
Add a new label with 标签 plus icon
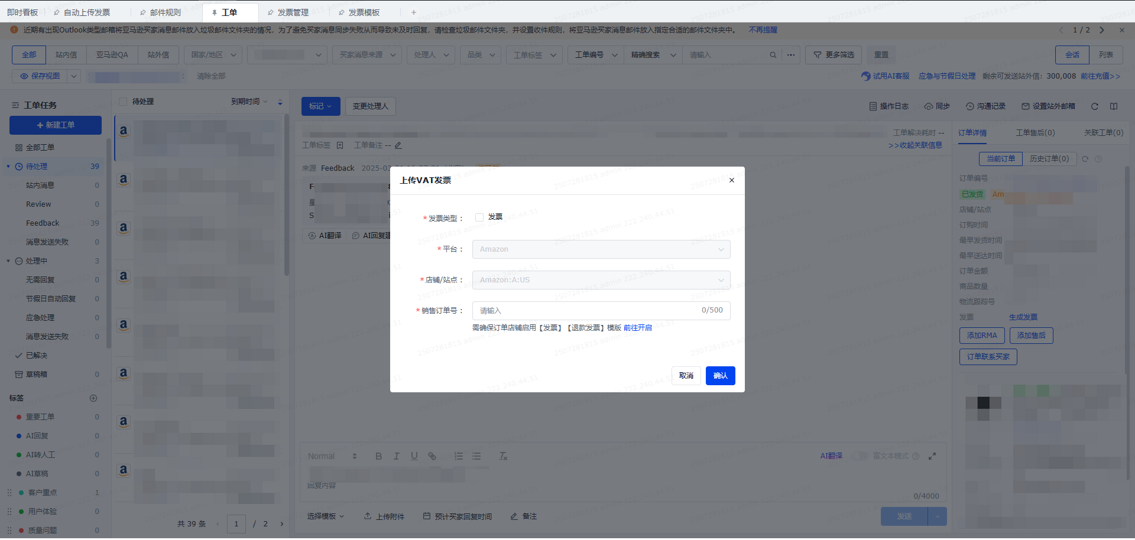coord(93,398)
